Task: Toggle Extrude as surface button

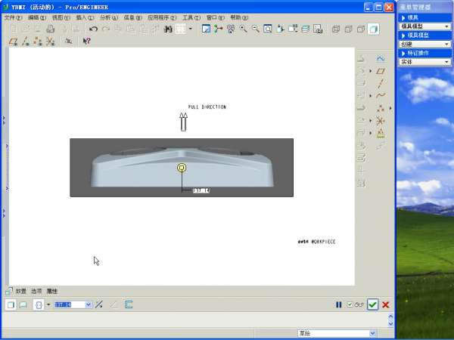Action: tap(23, 304)
